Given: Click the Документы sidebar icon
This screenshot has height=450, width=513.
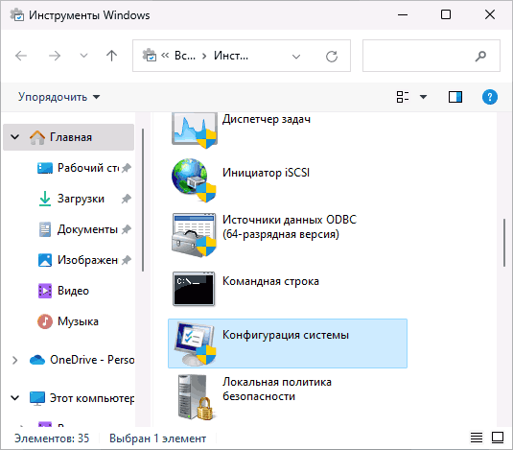Looking at the screenshot, I should pos(45,229).
